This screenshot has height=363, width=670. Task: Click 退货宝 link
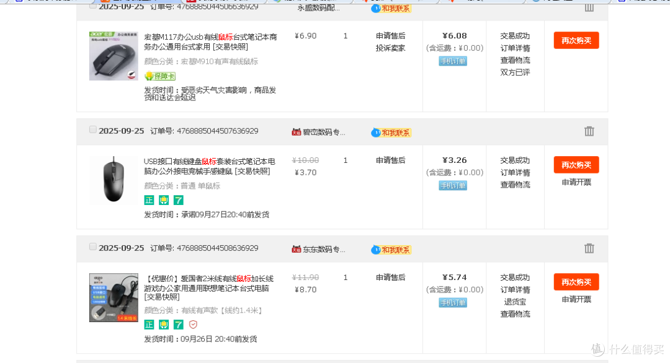515,302
